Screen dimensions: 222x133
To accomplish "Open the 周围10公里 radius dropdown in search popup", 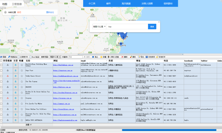I will click(99, 27).
